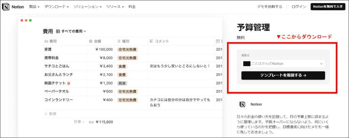The height and width of the screenshot is (138, 349).
Task: Click the Notion creator avatar icon
Action: [x=242, y=104]
